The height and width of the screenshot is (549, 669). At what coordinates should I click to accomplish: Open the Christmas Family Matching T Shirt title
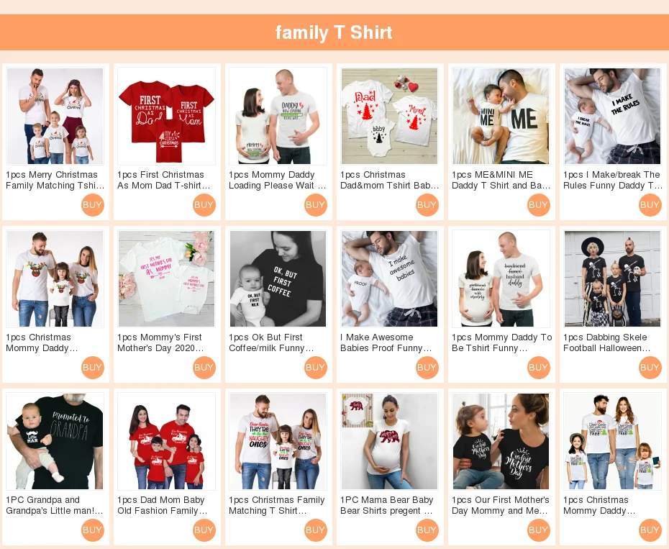(276, 505)
